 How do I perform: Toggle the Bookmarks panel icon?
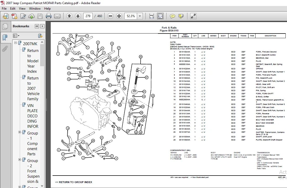5,38
